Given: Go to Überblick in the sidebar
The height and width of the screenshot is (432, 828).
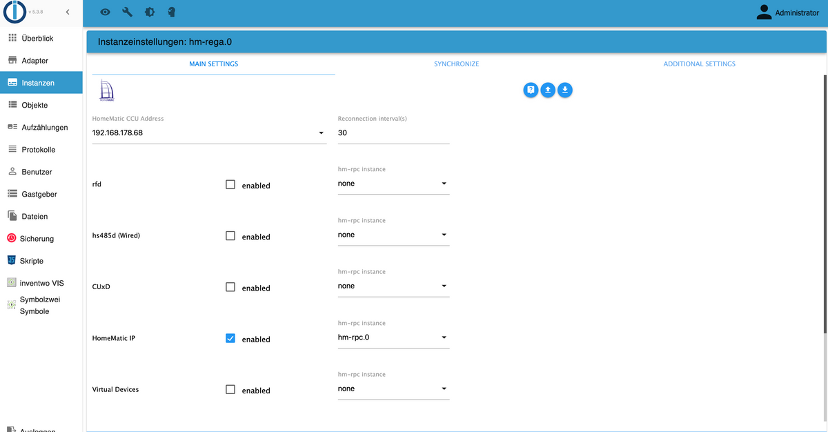Looking at the screenshot, I should [x=41, y=38].
